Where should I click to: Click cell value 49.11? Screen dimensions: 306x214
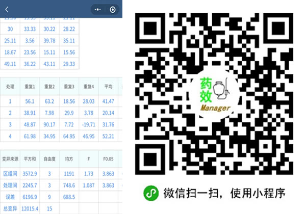click(10, 64)
